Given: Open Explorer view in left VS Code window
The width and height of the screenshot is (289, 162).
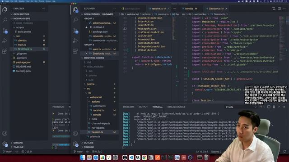Looking at the screenshot, I should point(5,9).
